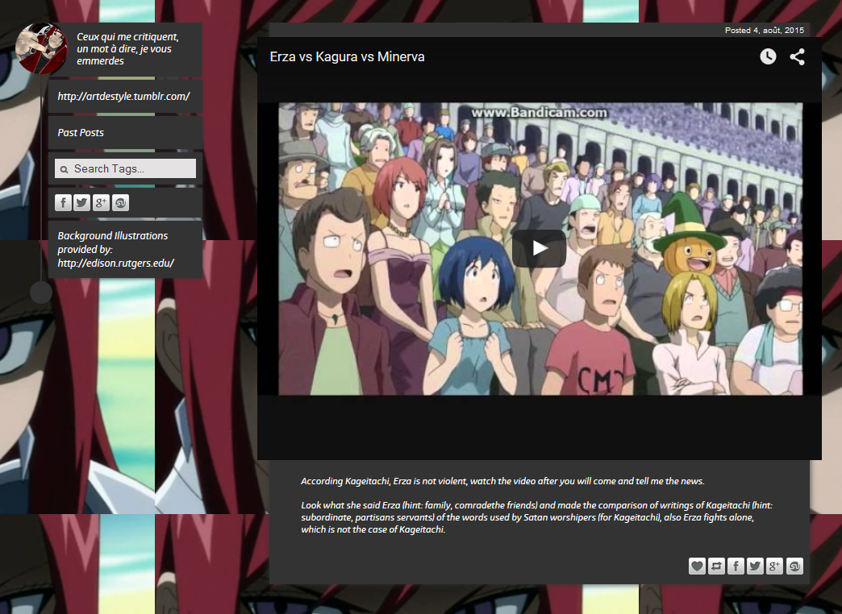This screenshot has height=614, width=842.
Task: Open the artdestyle.tumblr.com link
Action: pos(123,97)
